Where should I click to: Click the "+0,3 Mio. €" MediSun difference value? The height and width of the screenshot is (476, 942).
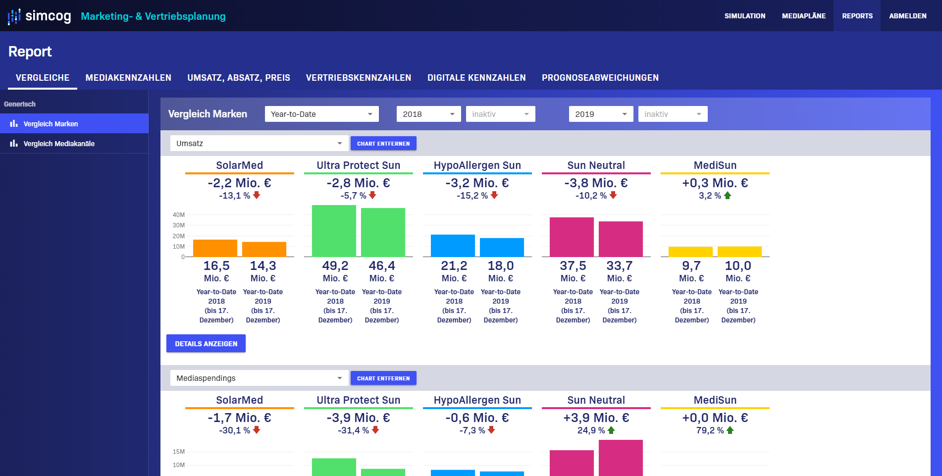(715, 183)
